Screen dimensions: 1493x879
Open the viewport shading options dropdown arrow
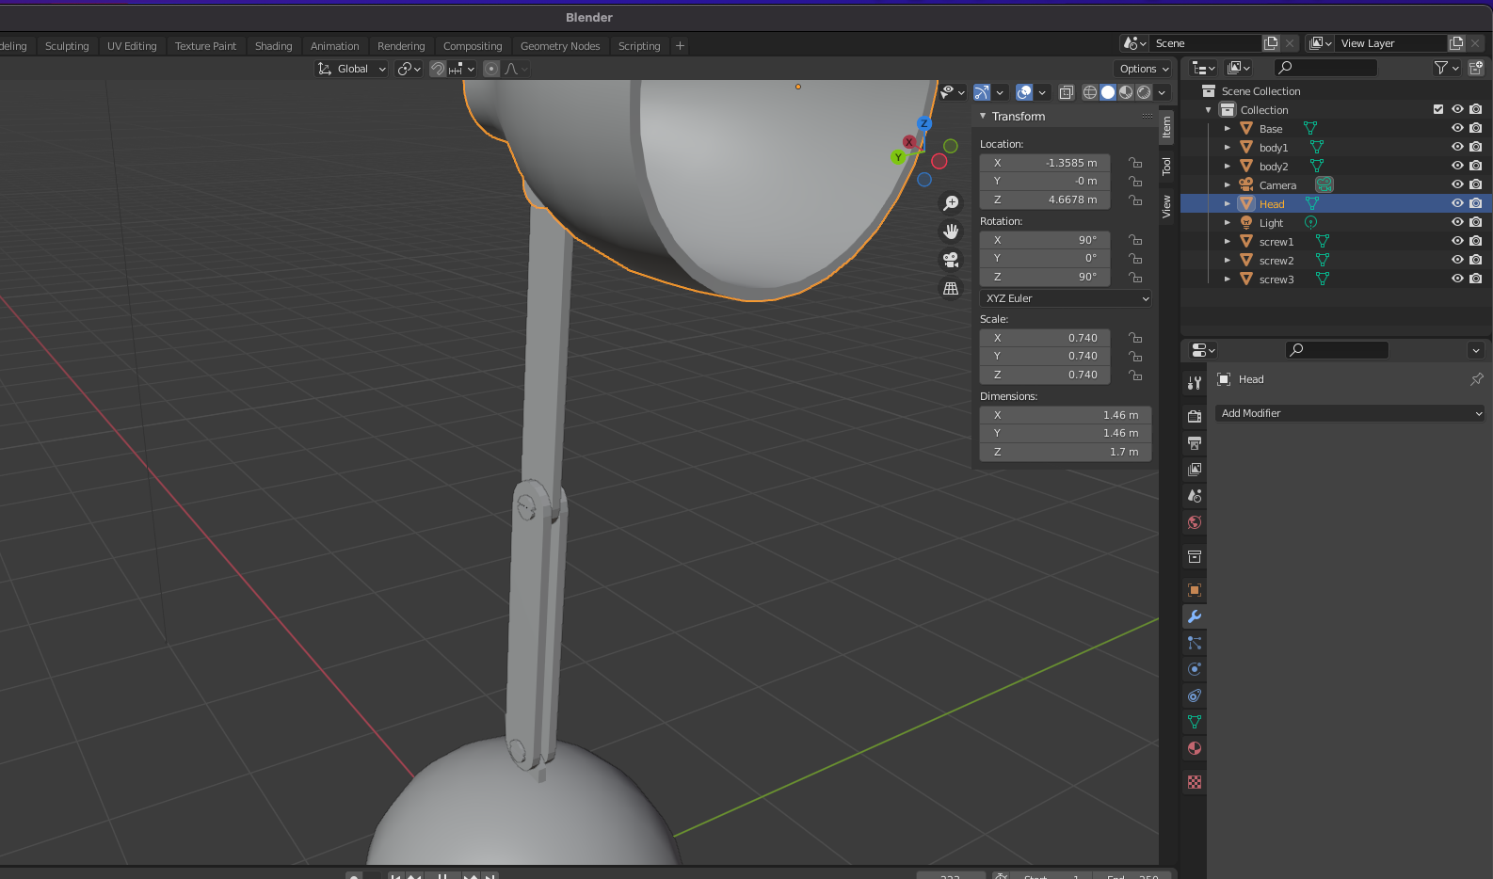pos(1163,92)
